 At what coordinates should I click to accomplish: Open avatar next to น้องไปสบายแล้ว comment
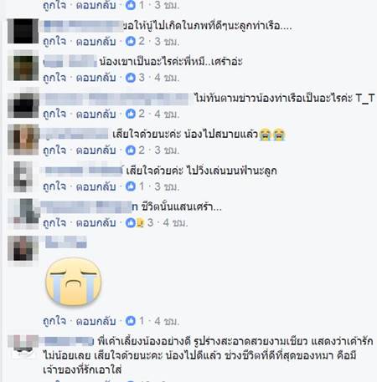[x=23, y=140]
